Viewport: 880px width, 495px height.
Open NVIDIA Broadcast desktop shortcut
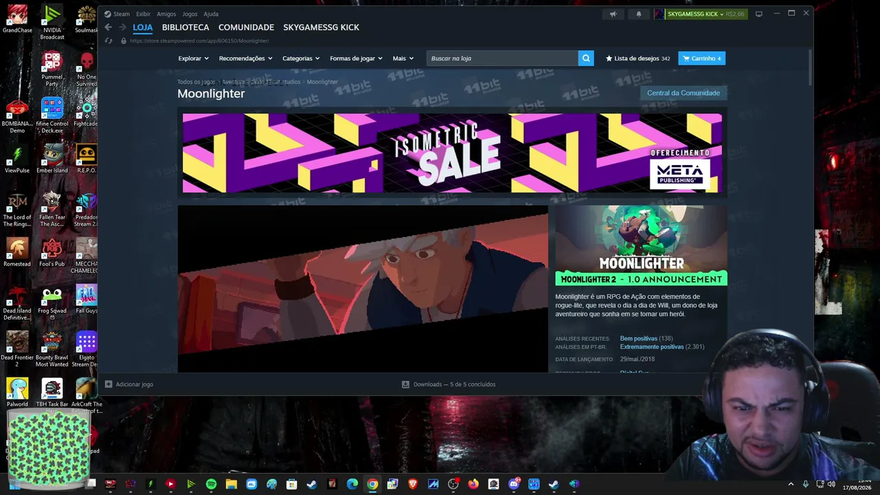click(52, 22)
